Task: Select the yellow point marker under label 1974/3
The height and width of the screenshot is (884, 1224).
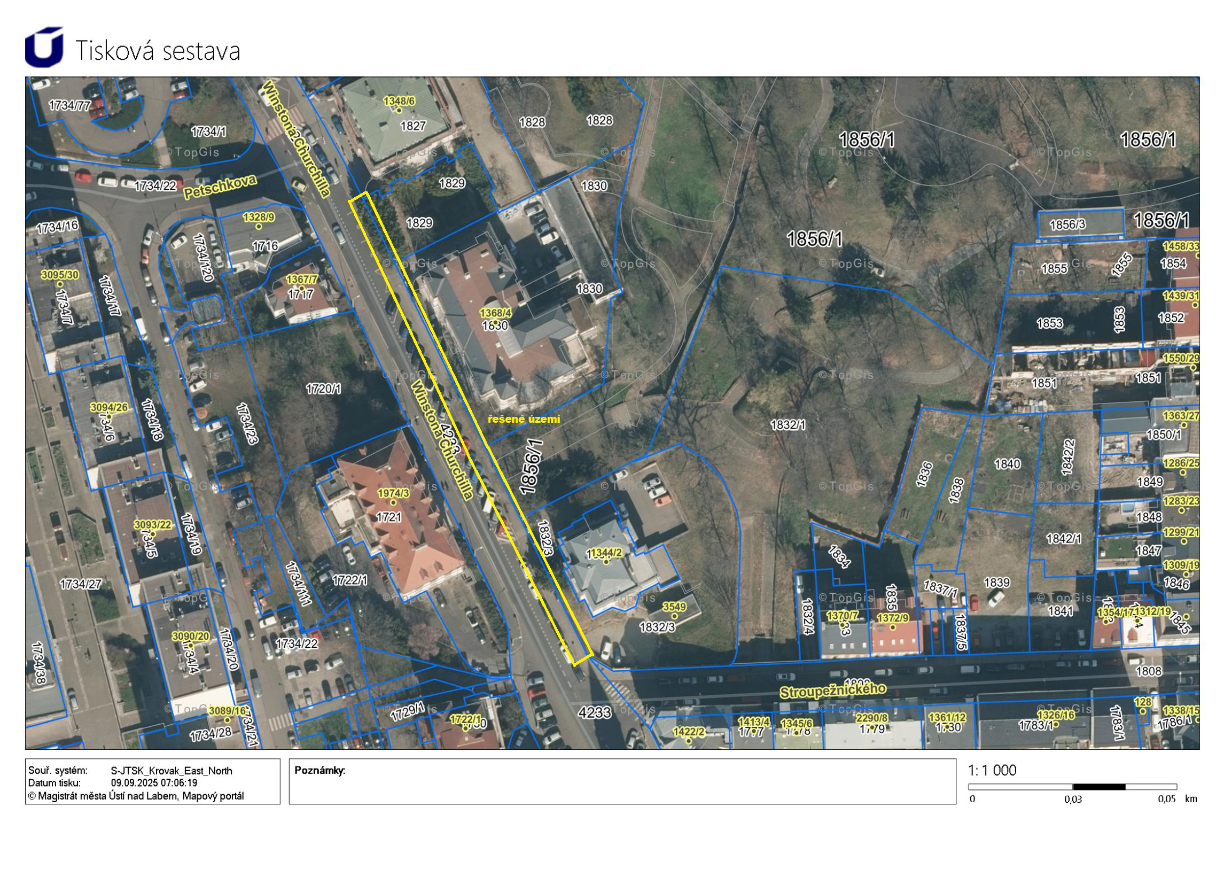Action: pyautogui.click(x=393, y=503)
